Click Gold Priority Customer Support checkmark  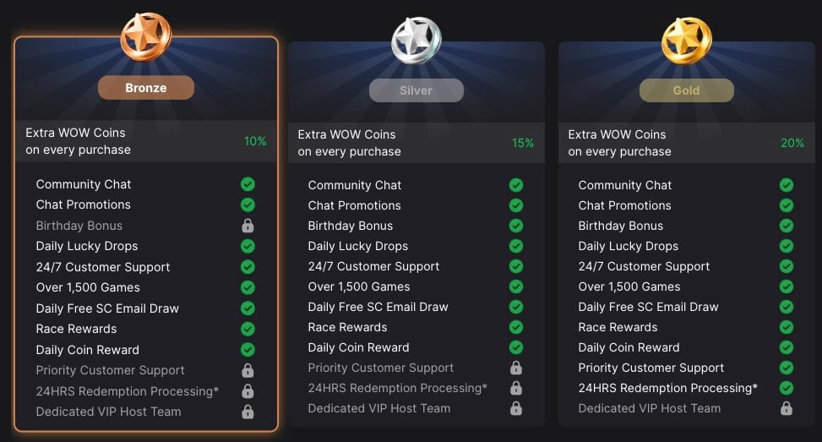[786, 368]
